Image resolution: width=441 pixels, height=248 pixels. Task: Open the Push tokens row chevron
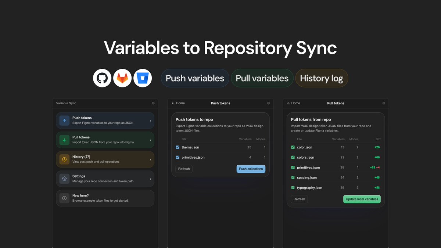(150, 121)
